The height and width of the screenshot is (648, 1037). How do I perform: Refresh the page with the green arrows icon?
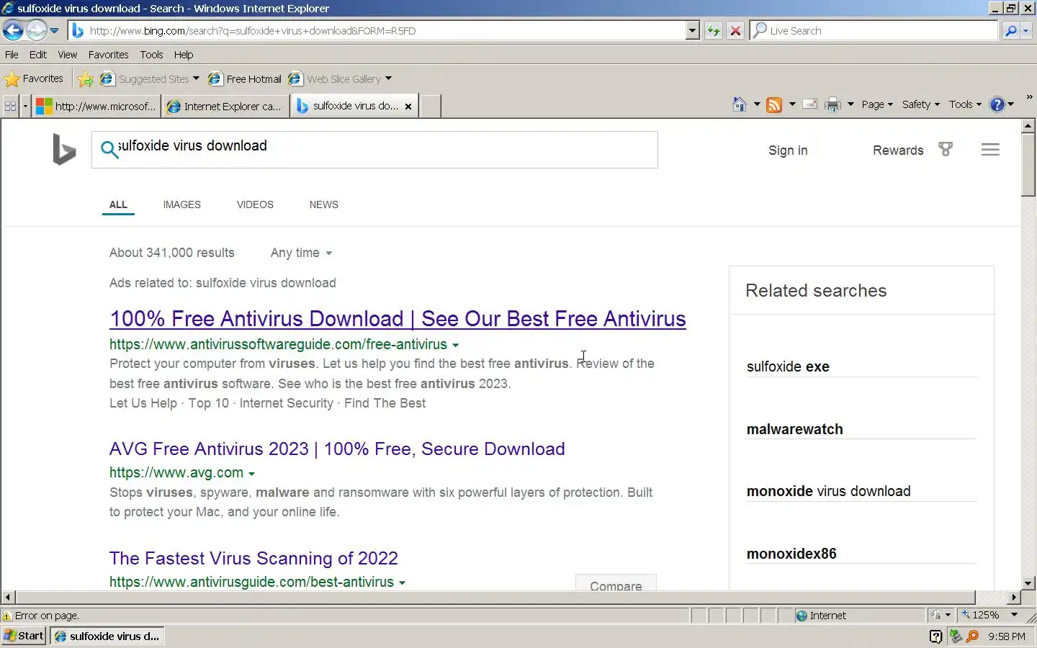click(713, 31)
